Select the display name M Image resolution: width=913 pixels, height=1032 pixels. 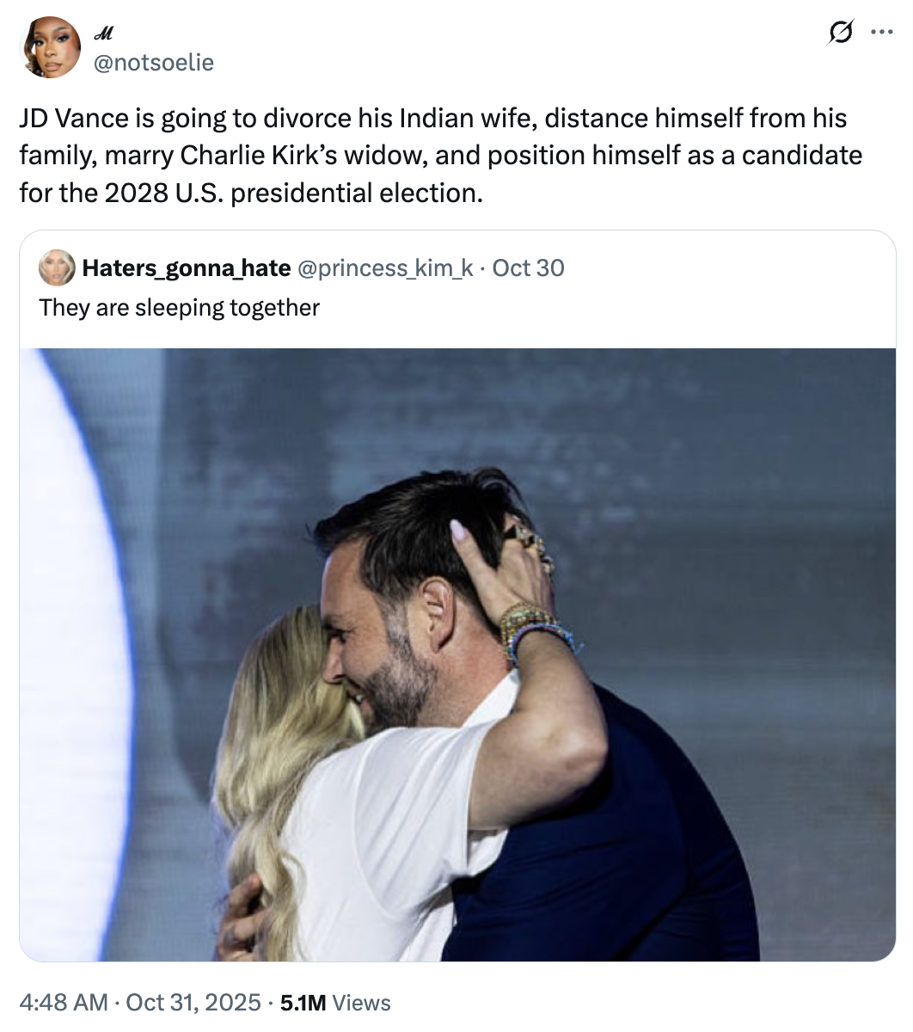pos(105,34)
